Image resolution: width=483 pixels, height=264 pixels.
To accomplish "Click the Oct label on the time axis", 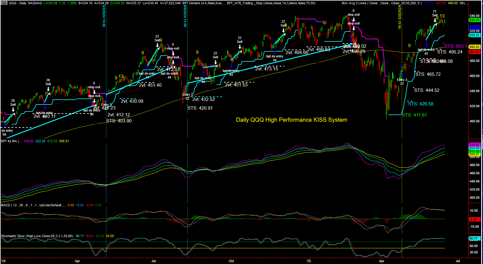I will 232,261.
